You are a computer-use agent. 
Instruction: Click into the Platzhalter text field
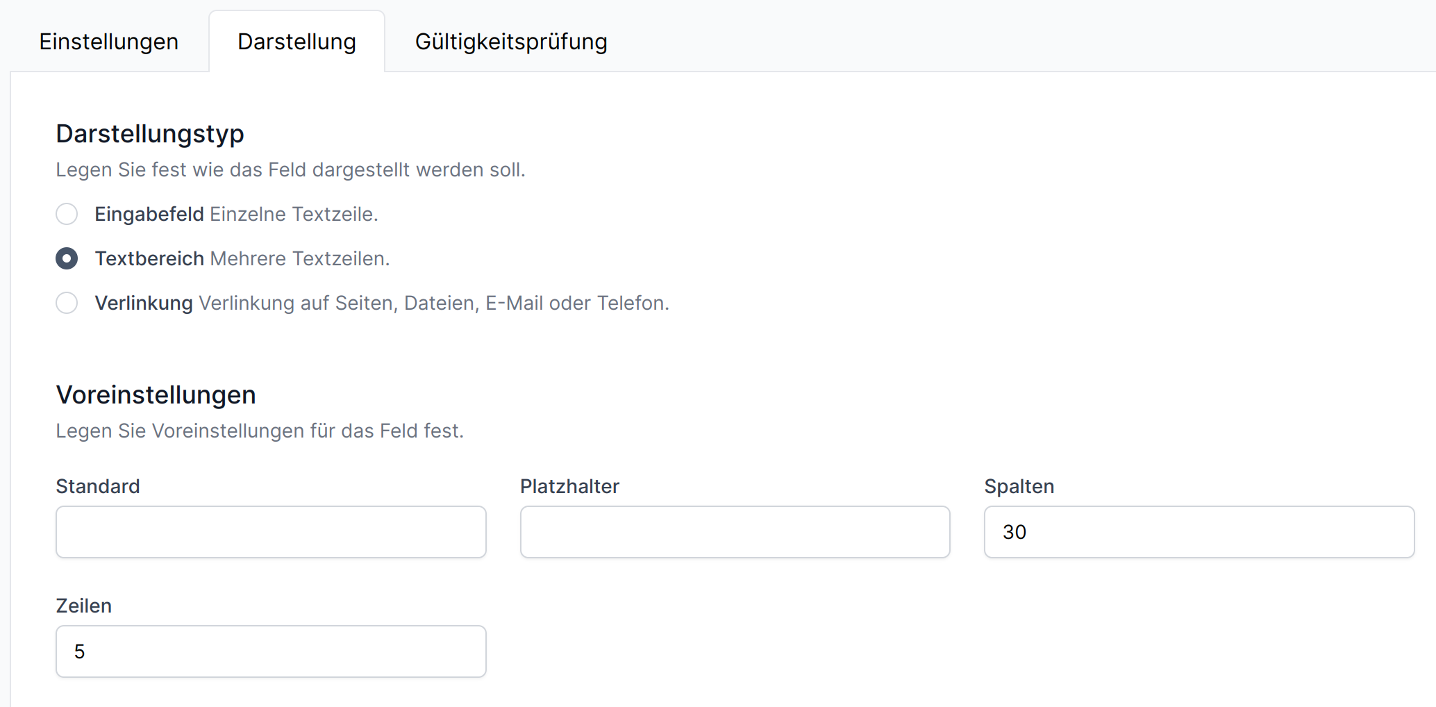tap(735, 532)
